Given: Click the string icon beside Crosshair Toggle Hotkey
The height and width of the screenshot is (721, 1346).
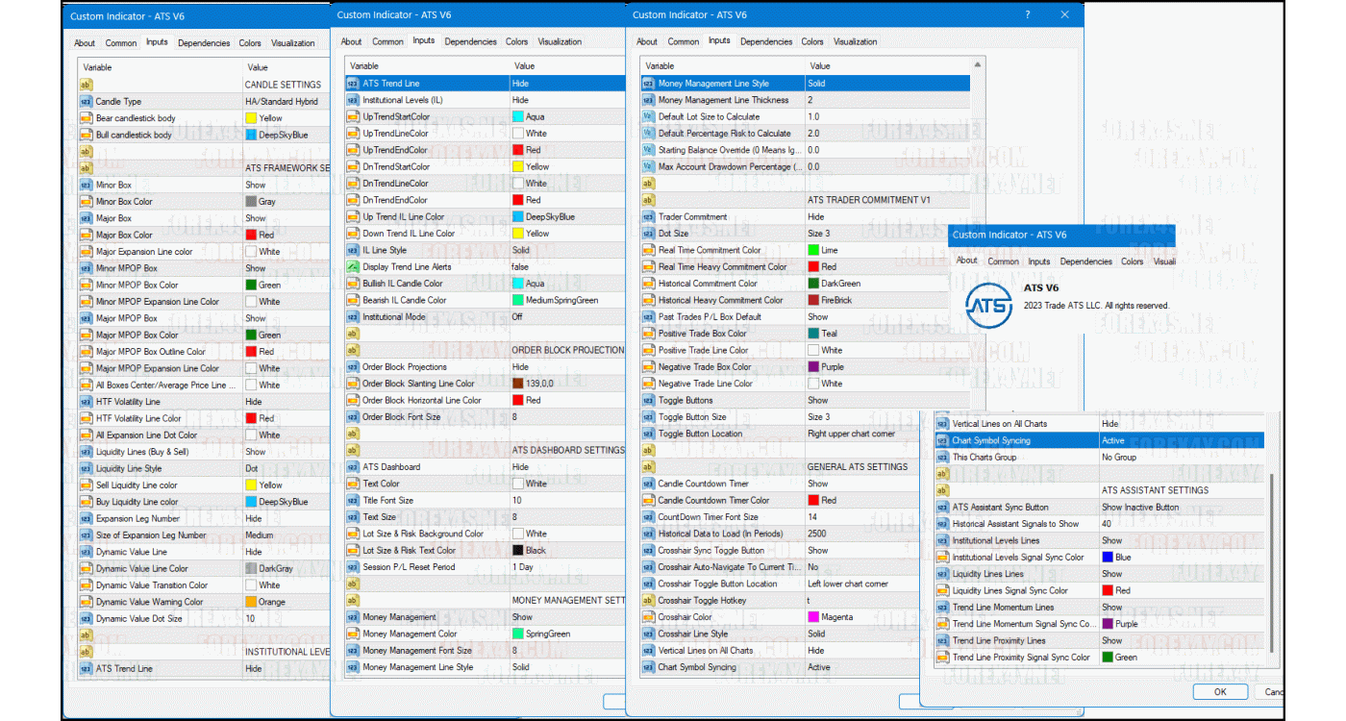Looking at the screenshot, I should click(648, 601).
